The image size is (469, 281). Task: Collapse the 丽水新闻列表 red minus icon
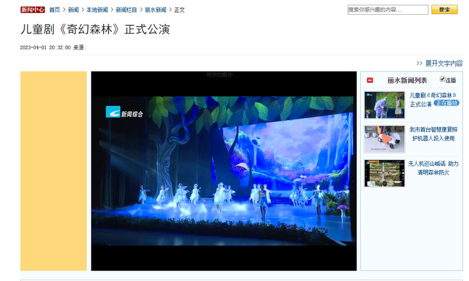370,81
